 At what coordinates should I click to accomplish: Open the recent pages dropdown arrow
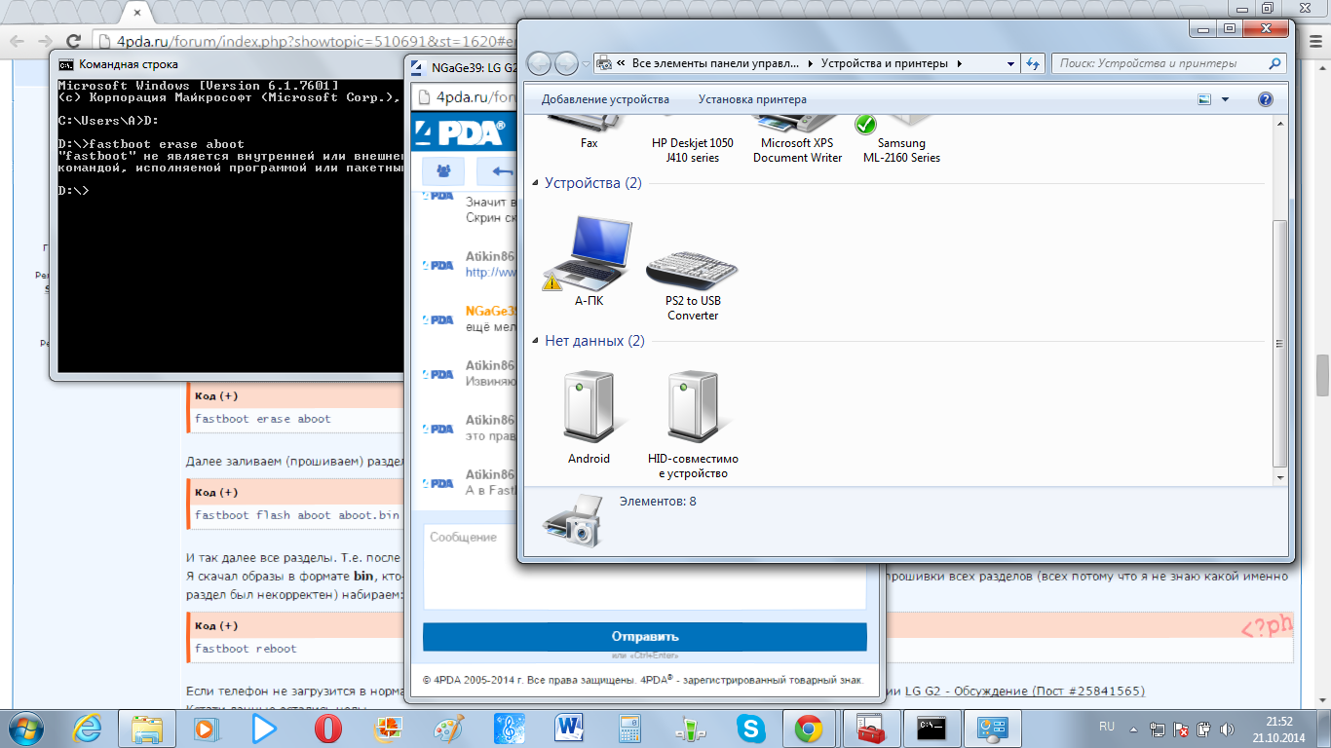click(x=586, y=64)
